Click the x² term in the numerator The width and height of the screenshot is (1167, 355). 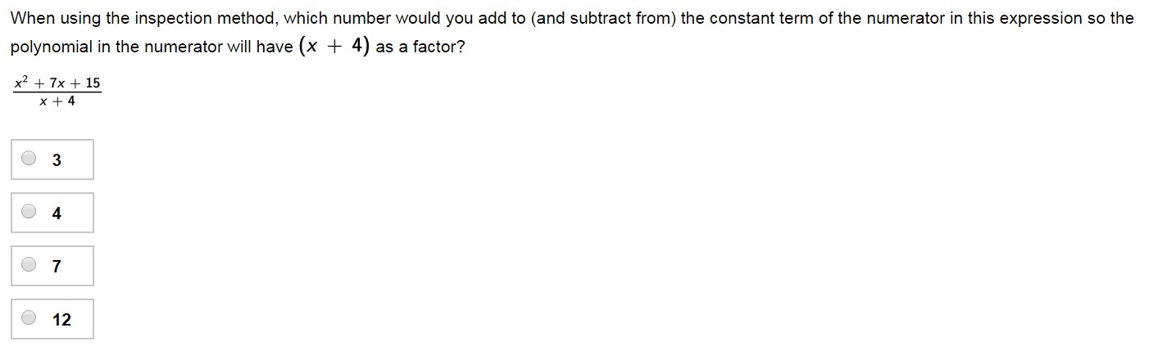[x=22, y=83]
